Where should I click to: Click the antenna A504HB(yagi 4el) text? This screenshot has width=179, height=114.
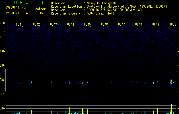coord(100,13)
